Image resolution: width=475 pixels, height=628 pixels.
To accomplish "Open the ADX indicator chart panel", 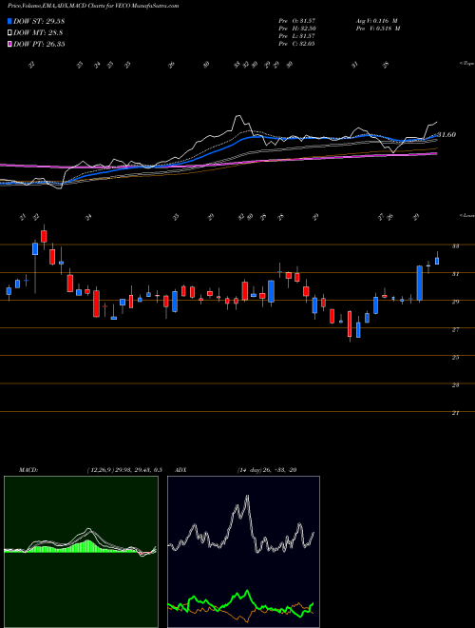I will [243, 552].
